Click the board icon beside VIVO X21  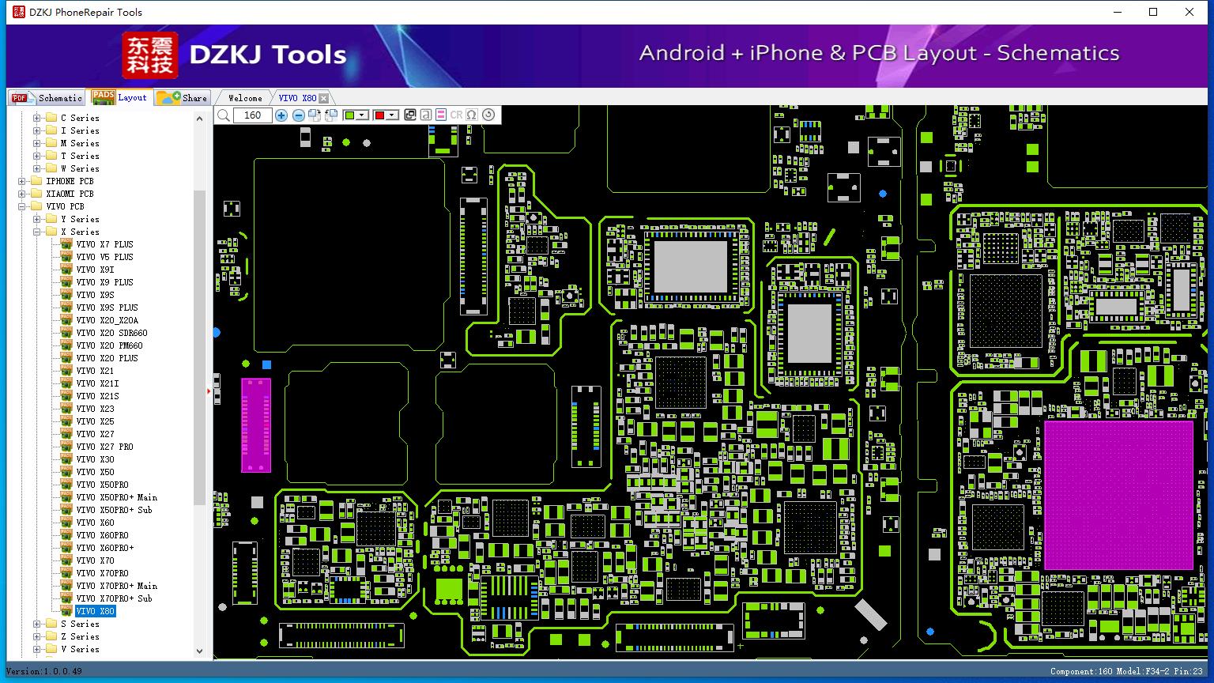66,371
